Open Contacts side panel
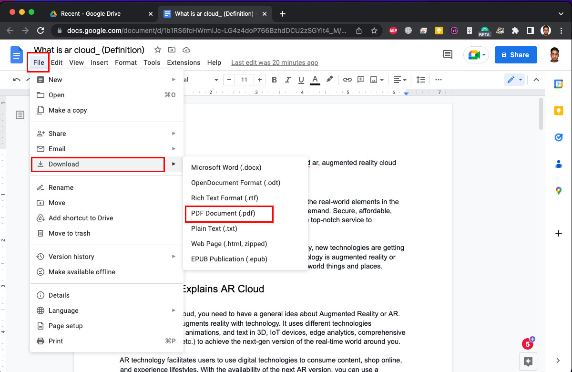The height and width of the screenshot is (372, 572). click(558, 164)
